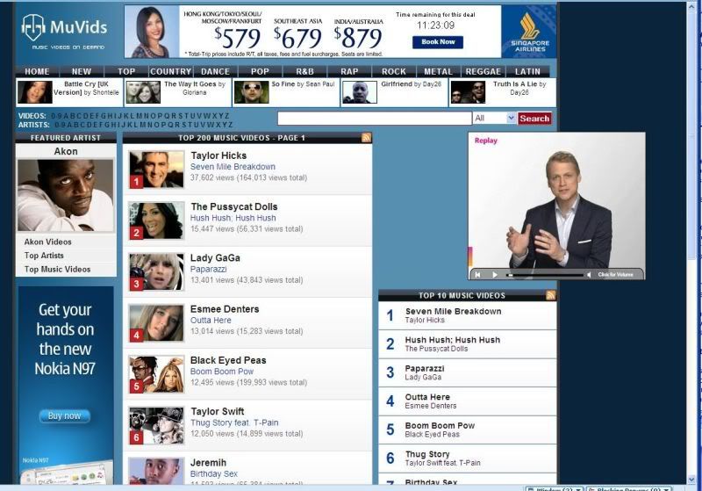Image resolution: width=702 pixels, height=491 pixels.
Task: Open the Akon Videos link
Action: [x=48, y=242]
